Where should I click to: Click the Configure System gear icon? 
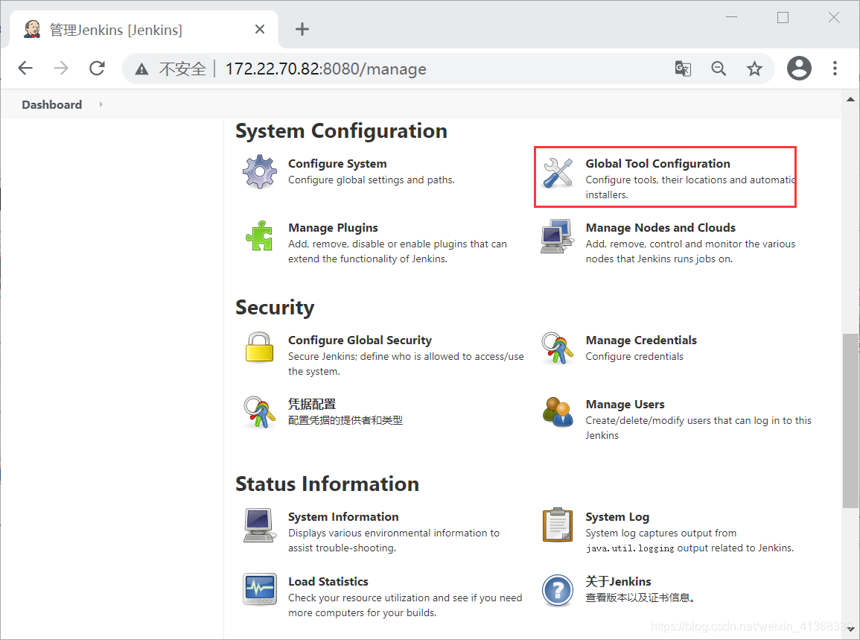259,172
